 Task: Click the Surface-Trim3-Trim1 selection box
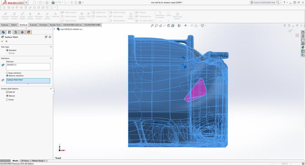tap(28, 81)
